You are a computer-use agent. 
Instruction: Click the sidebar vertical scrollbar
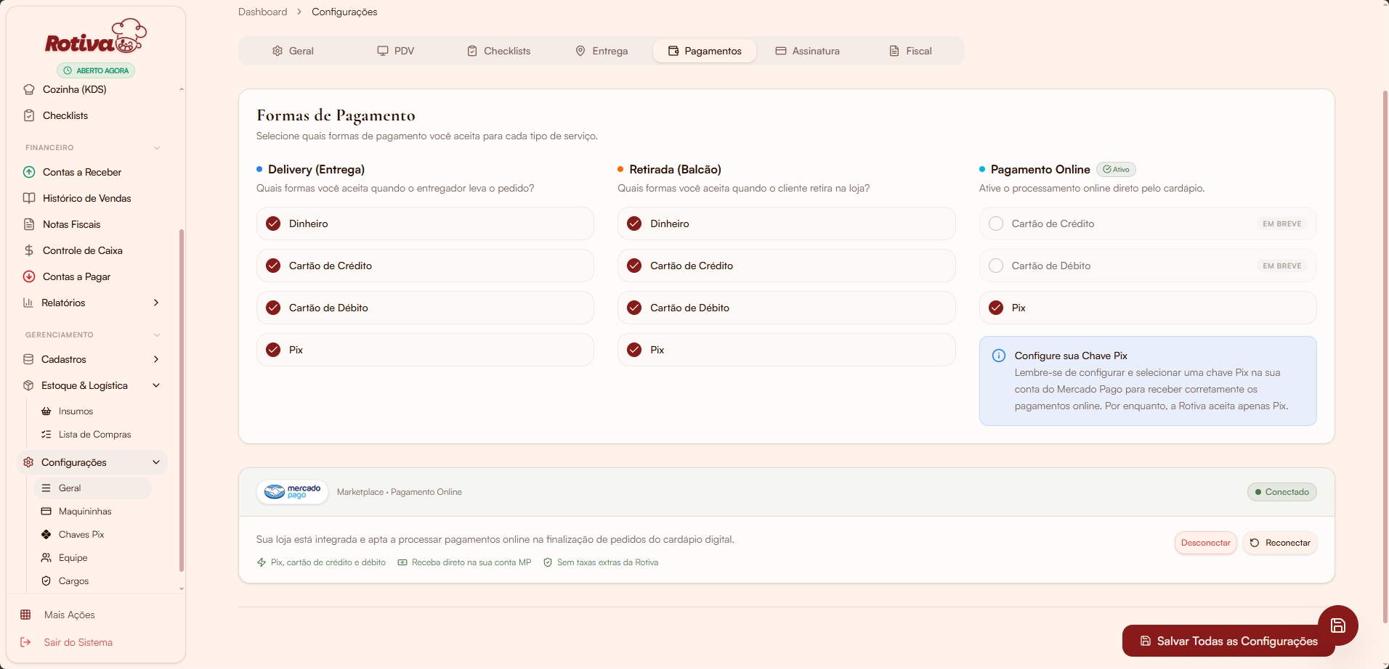182,399
